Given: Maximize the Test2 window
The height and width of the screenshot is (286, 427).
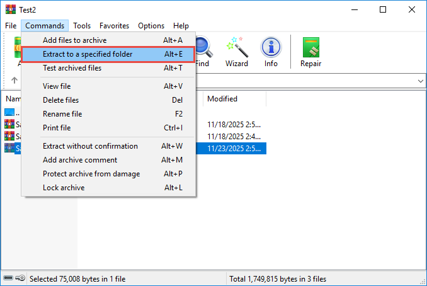Looking at the screenshot, I should pyautogui.click(x=383, y=9).
